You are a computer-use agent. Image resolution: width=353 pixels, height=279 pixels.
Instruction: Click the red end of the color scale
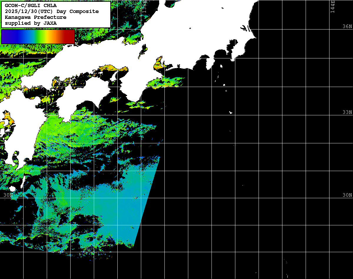[69, 37]
